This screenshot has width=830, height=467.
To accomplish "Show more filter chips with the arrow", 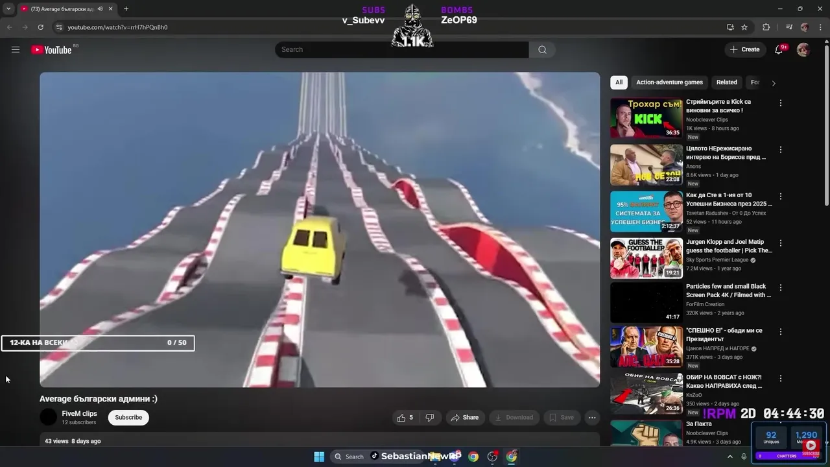I will tap(773, 83).
